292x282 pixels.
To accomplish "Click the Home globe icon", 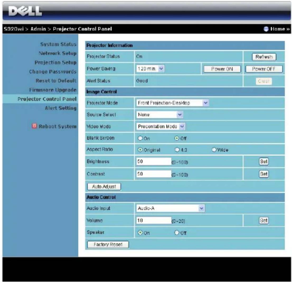I will pos(266,29).
